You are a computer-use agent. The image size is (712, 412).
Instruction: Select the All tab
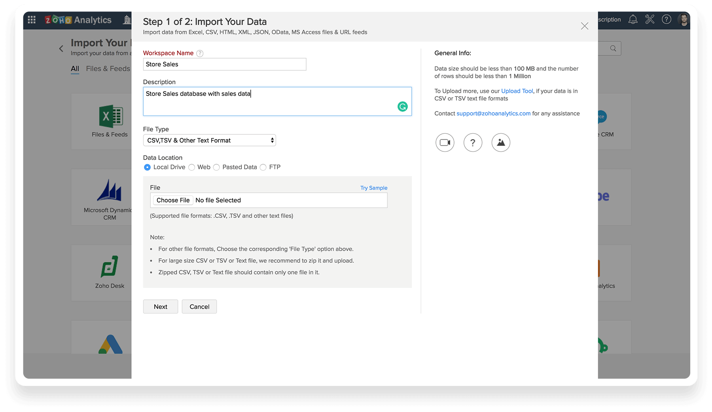(x=75, y=69)
